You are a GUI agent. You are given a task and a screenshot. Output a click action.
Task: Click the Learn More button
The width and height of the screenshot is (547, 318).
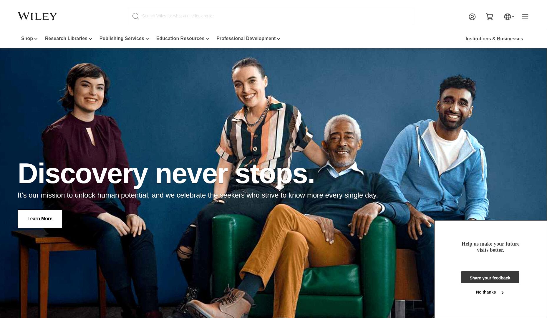click(40, 219)
